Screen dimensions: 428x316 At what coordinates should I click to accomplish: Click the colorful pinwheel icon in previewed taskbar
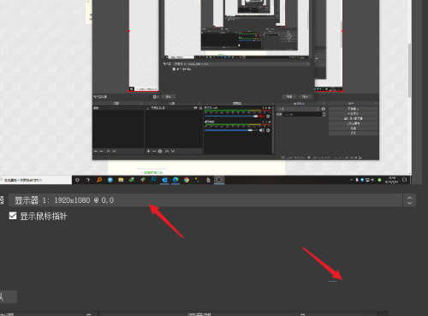click(x=197, y=180)
